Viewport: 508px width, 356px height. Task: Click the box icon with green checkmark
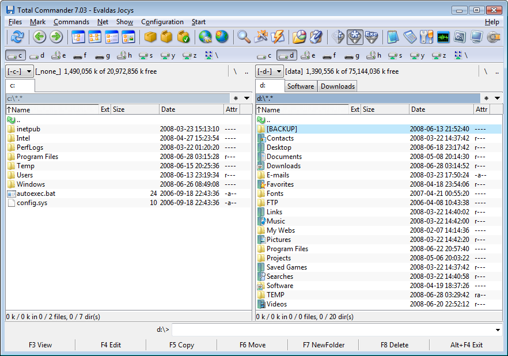(183, 37)
